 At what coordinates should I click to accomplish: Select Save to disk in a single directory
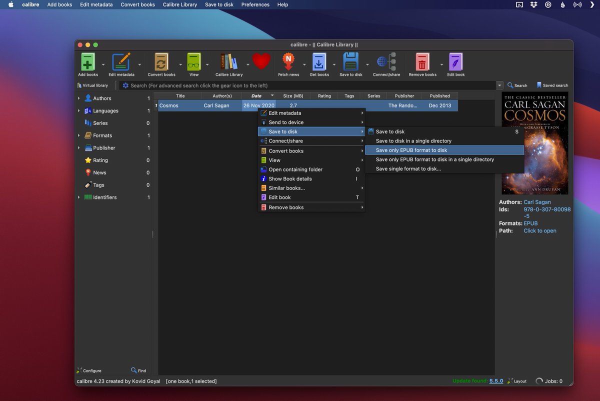(445, 141)
